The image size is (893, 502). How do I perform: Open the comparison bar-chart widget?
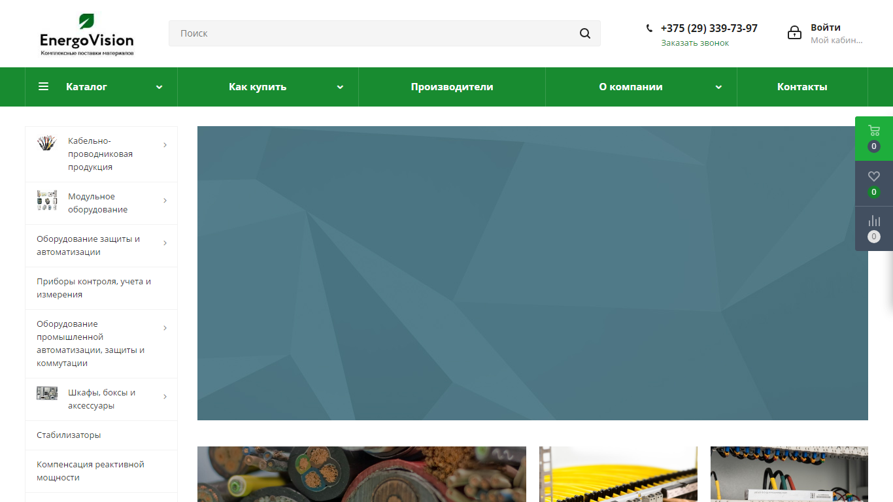[x=874, y=229]
